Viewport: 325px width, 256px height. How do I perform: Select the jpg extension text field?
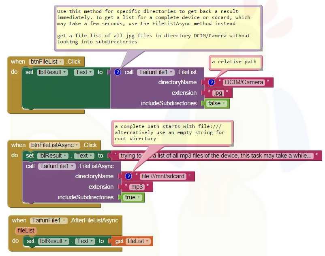(x=218, y=93)
